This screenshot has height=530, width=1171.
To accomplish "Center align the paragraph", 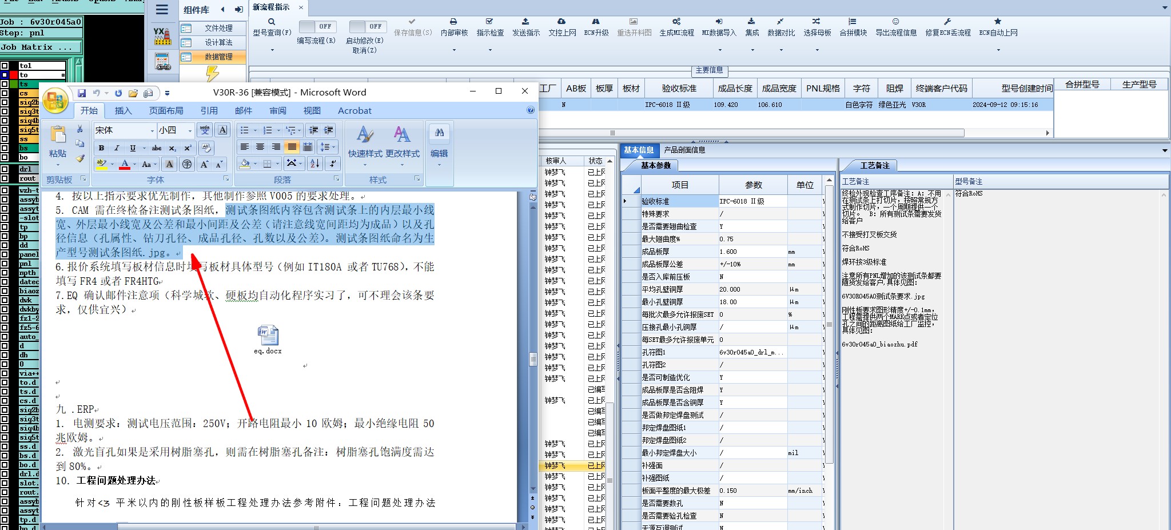I will coord(260,147).
